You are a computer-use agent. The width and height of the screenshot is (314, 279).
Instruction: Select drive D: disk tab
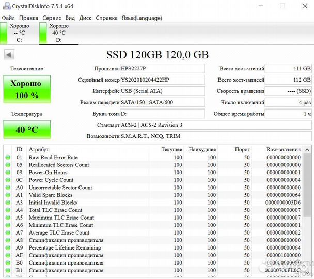coord(59,33)
